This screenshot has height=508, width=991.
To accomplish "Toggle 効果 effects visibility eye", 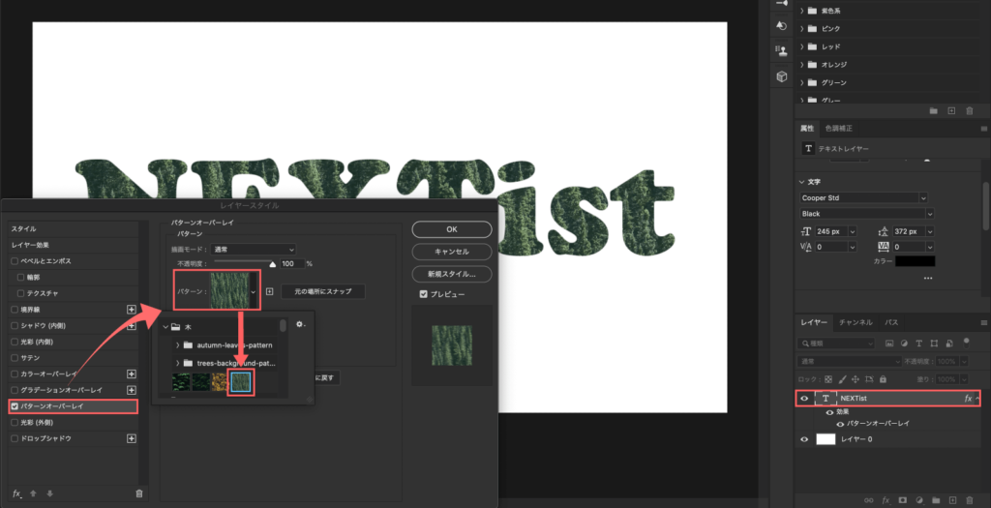I will point(829,412).
